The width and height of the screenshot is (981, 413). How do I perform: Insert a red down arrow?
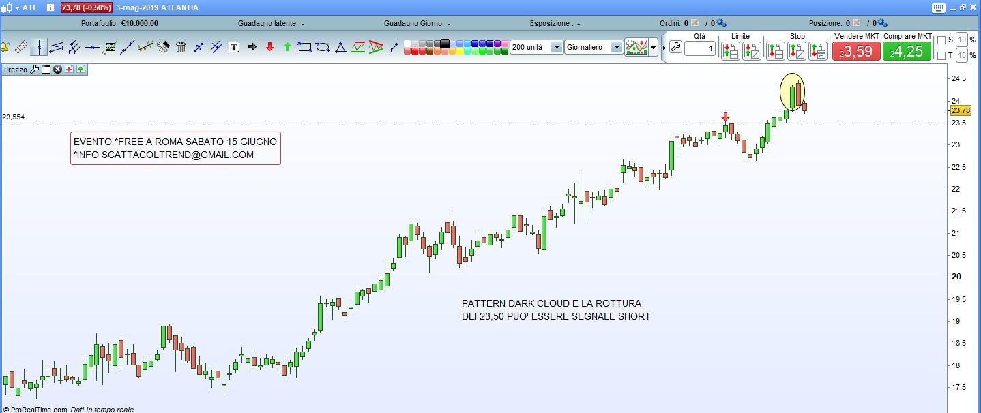[x=269, y=47]
